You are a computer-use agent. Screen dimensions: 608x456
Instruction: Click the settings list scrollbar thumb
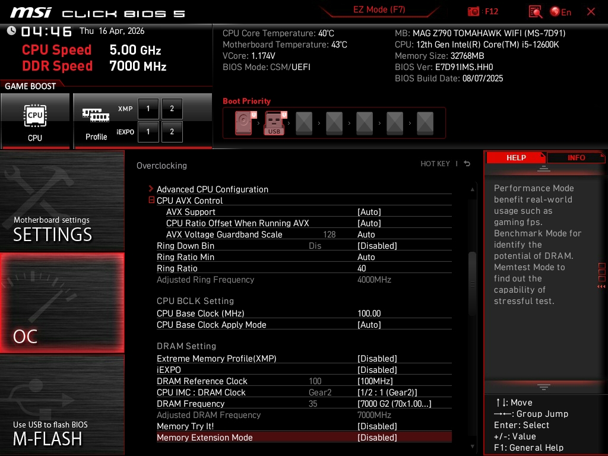click(x=472, y=284)
